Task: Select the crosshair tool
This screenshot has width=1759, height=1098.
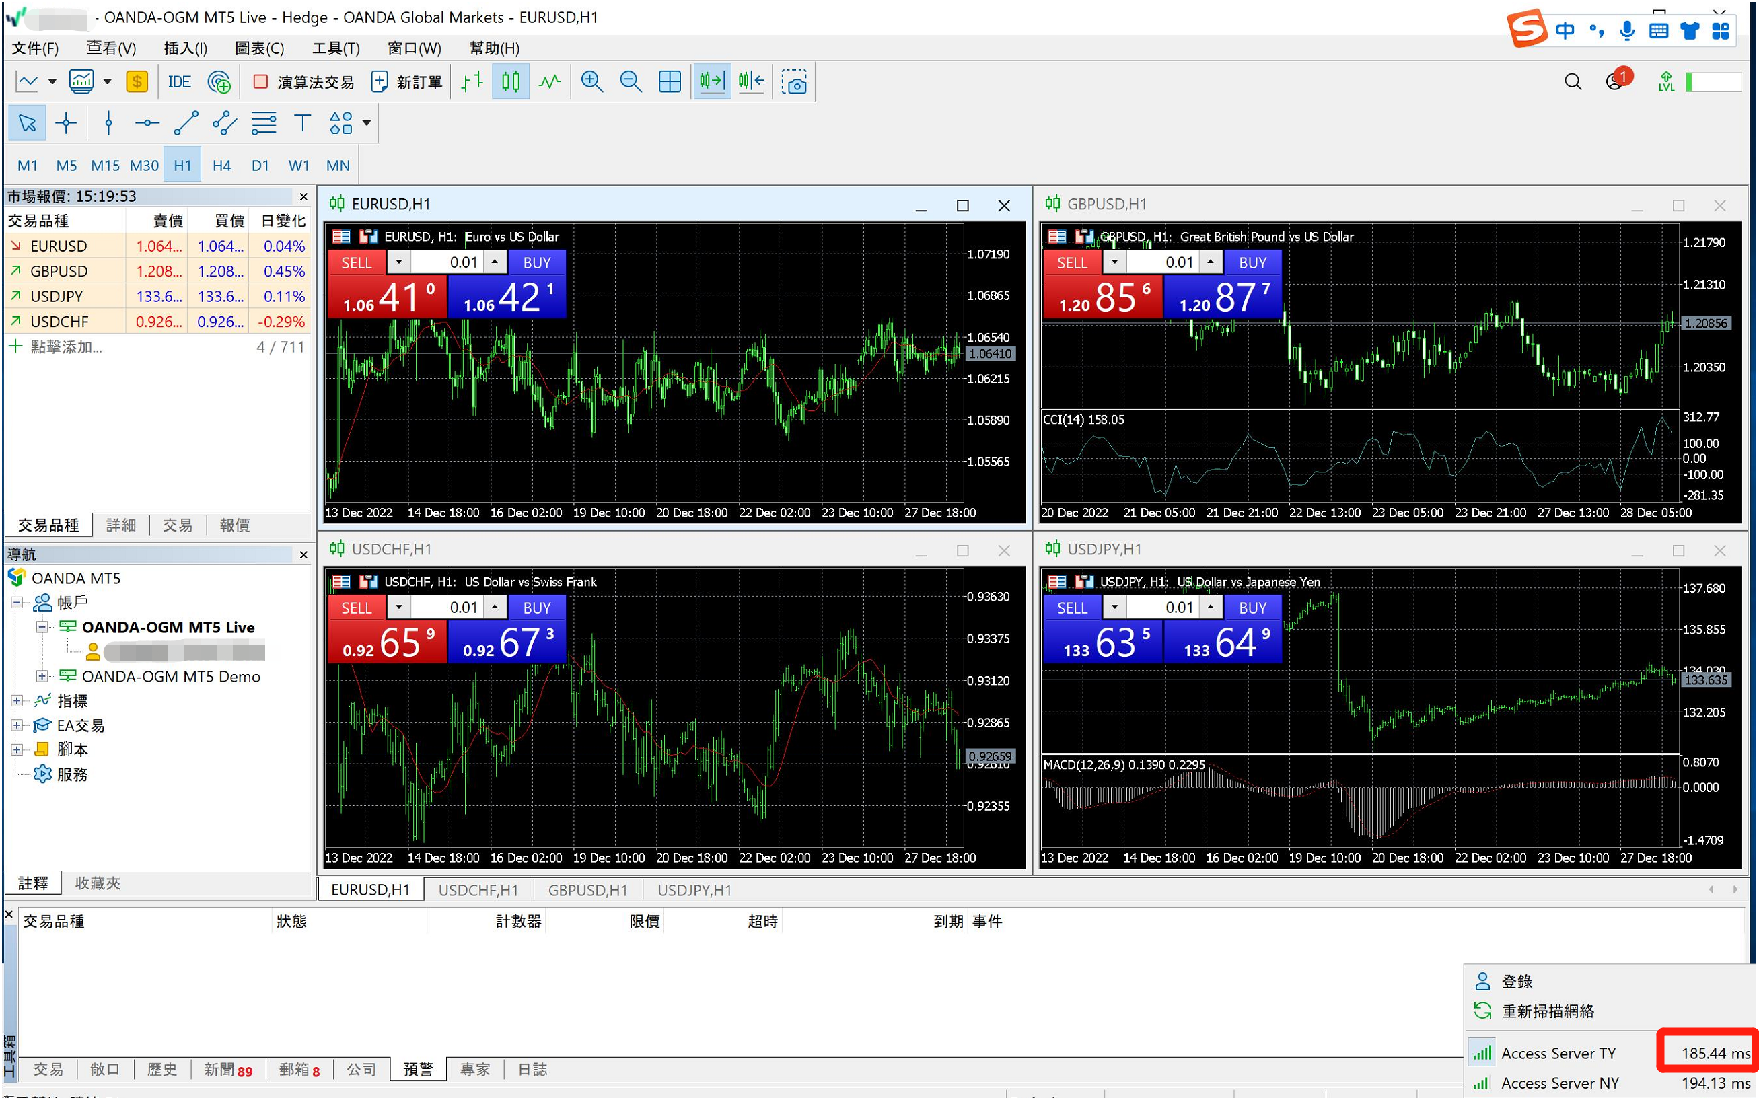Action: pyautogui.click(x=66, y=122)
